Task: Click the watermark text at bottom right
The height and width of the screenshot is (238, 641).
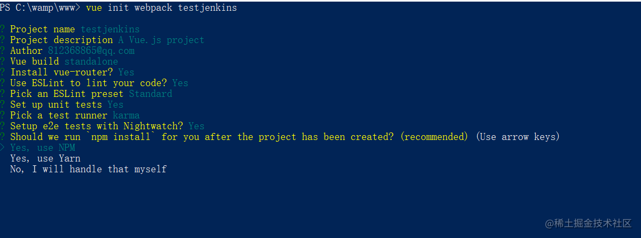Action: click(x=589, y=223)
